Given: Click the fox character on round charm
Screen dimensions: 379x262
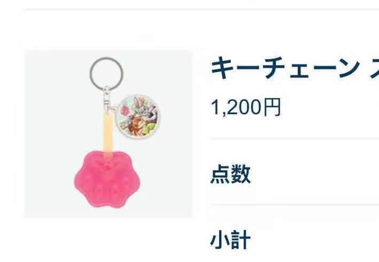Looking at the screenshot, I should click(134, 124).
